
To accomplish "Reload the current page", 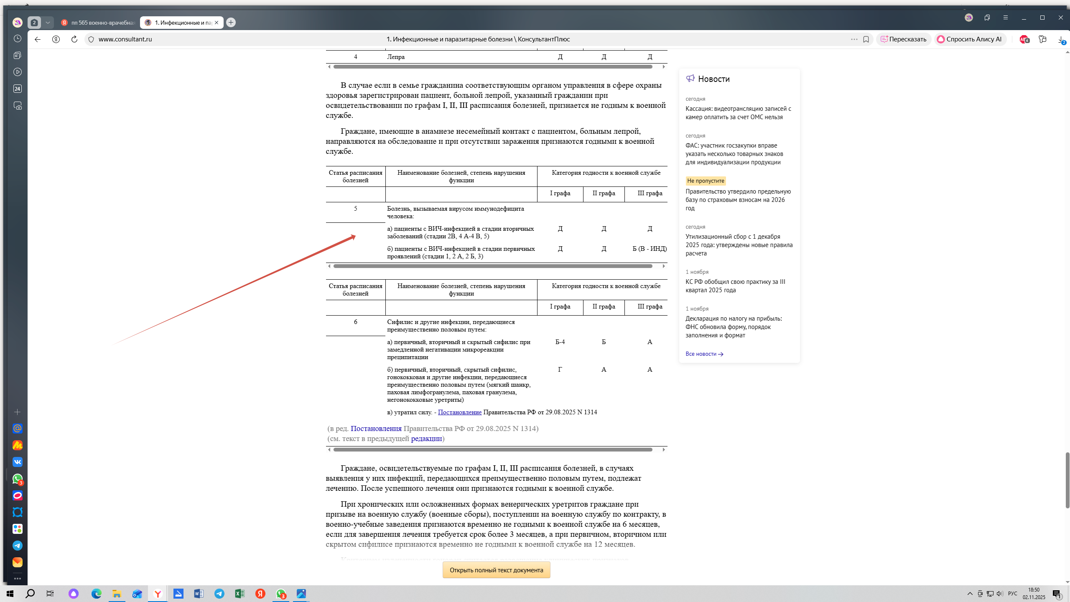I will coord(74,39).
